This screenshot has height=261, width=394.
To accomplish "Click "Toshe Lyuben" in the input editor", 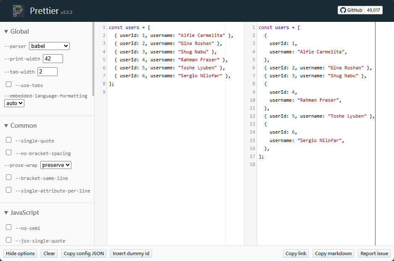I will coord(197,68).
